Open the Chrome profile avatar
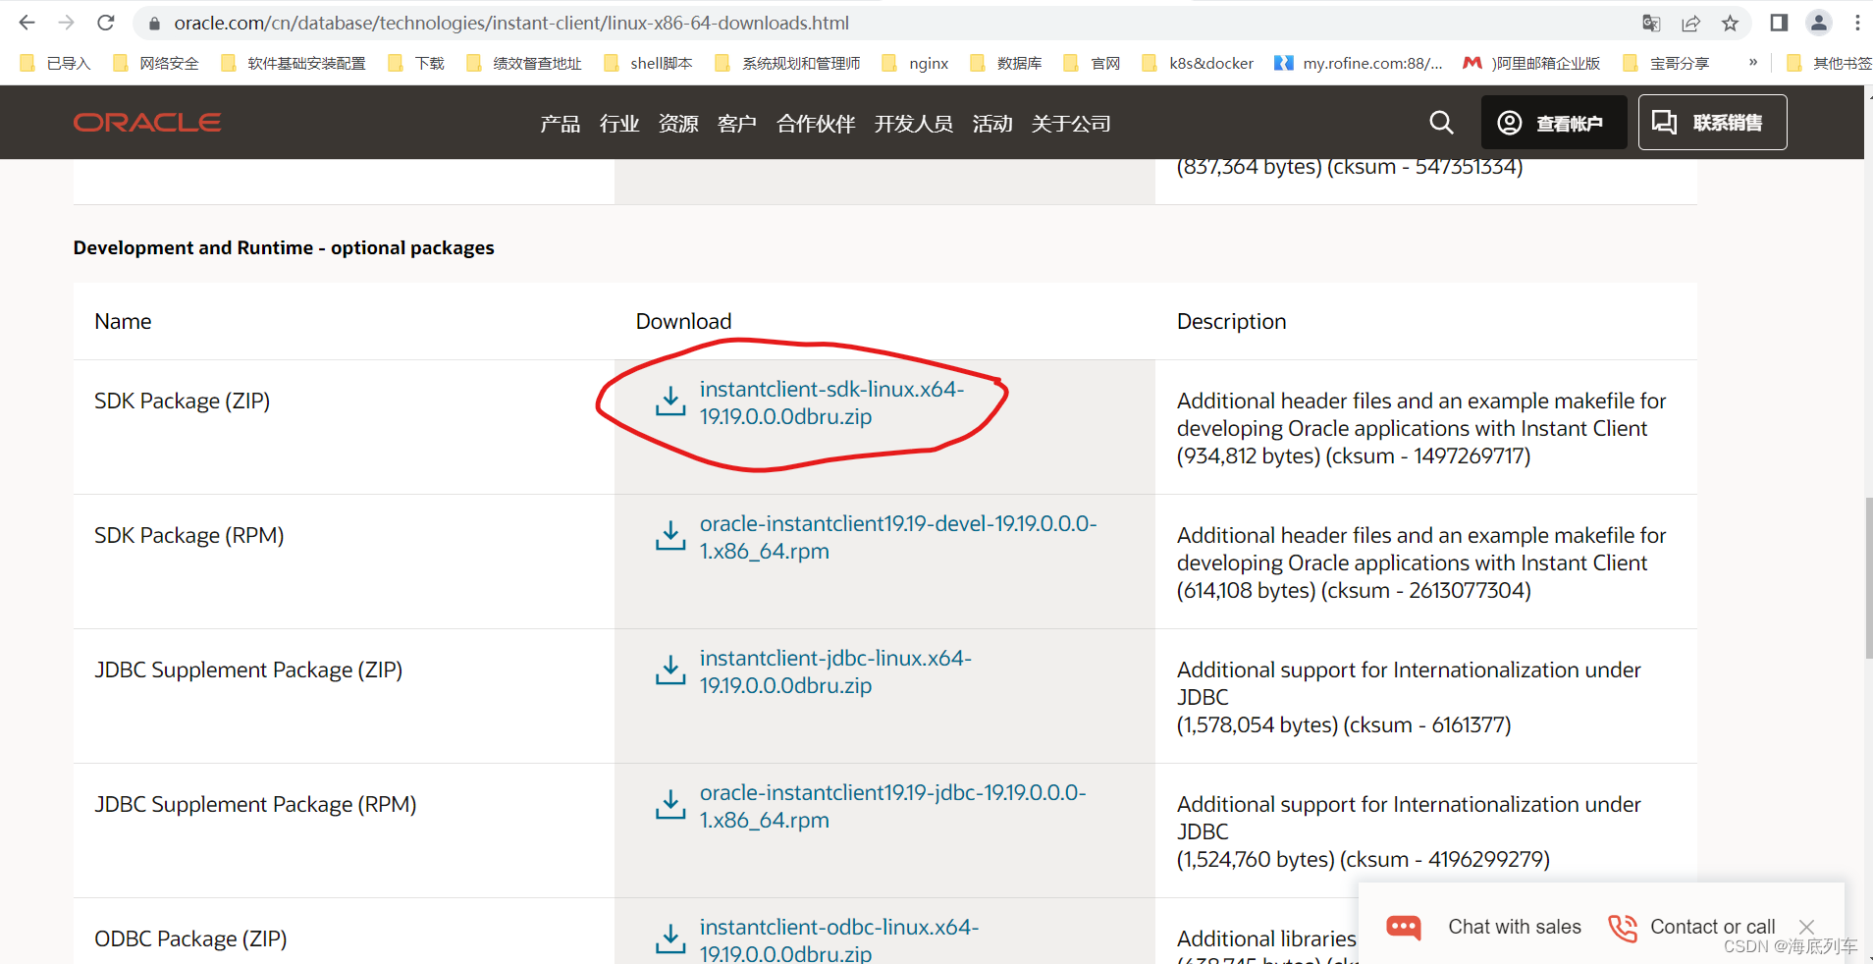Screen dimensions: 1873x964 [x=1819, y=23]
